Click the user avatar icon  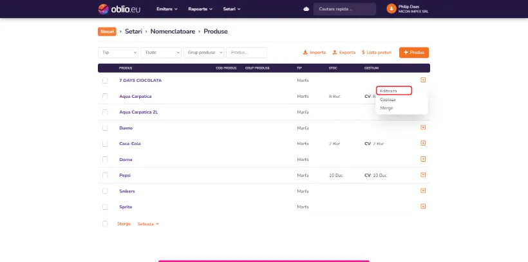click(391, 9)
